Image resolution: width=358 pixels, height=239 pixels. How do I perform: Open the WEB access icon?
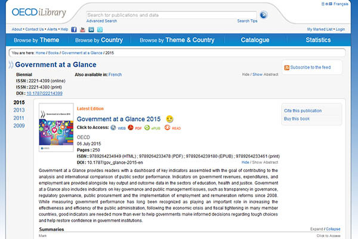point(113,128)
